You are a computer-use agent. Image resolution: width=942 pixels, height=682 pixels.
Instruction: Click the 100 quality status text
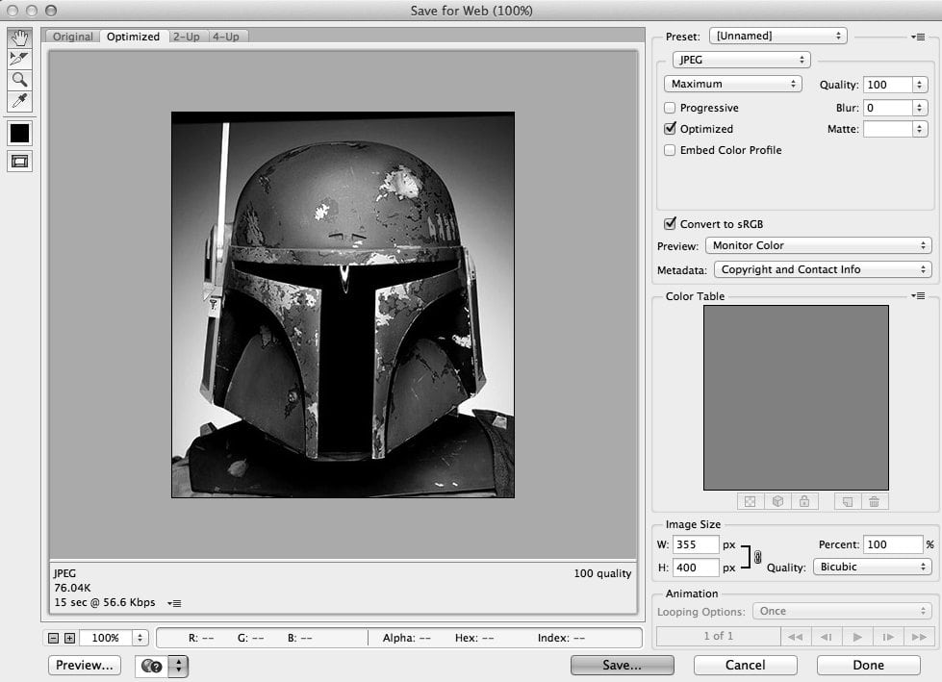(602, 573)
